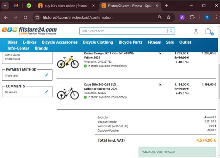This screenshot has width=220, height=158.
Task: Open the Brands menu
Action: pyautogui.click(x=41, y=48)
